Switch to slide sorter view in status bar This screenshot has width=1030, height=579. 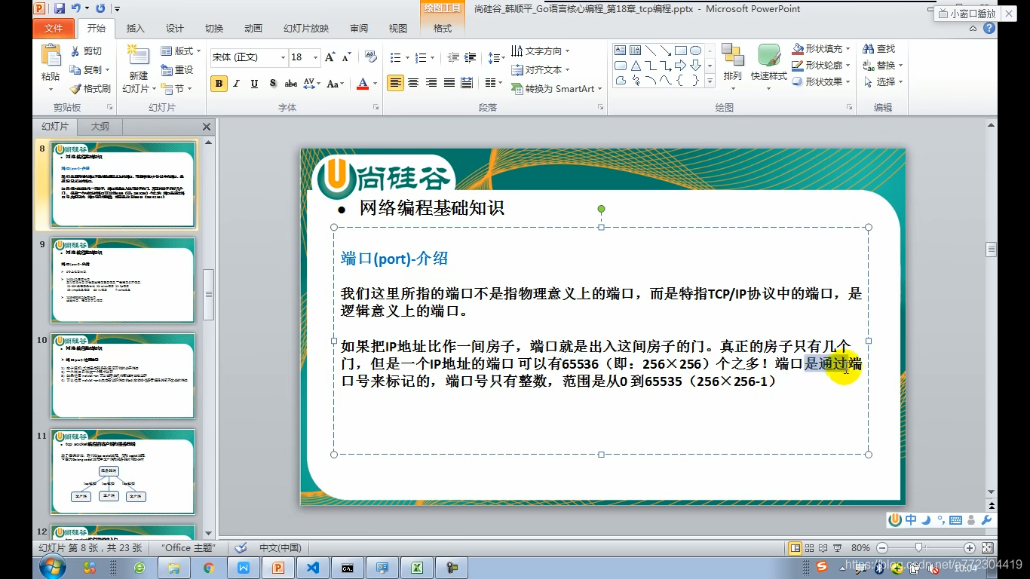click(x=810, y=548)
